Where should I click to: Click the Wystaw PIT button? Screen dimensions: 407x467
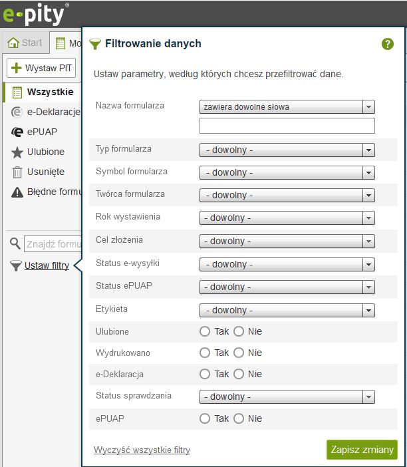[x=41, y=68]
